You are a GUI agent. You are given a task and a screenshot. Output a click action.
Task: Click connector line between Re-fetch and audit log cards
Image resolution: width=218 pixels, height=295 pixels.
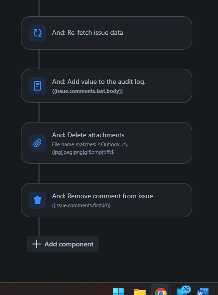point(39,59)
